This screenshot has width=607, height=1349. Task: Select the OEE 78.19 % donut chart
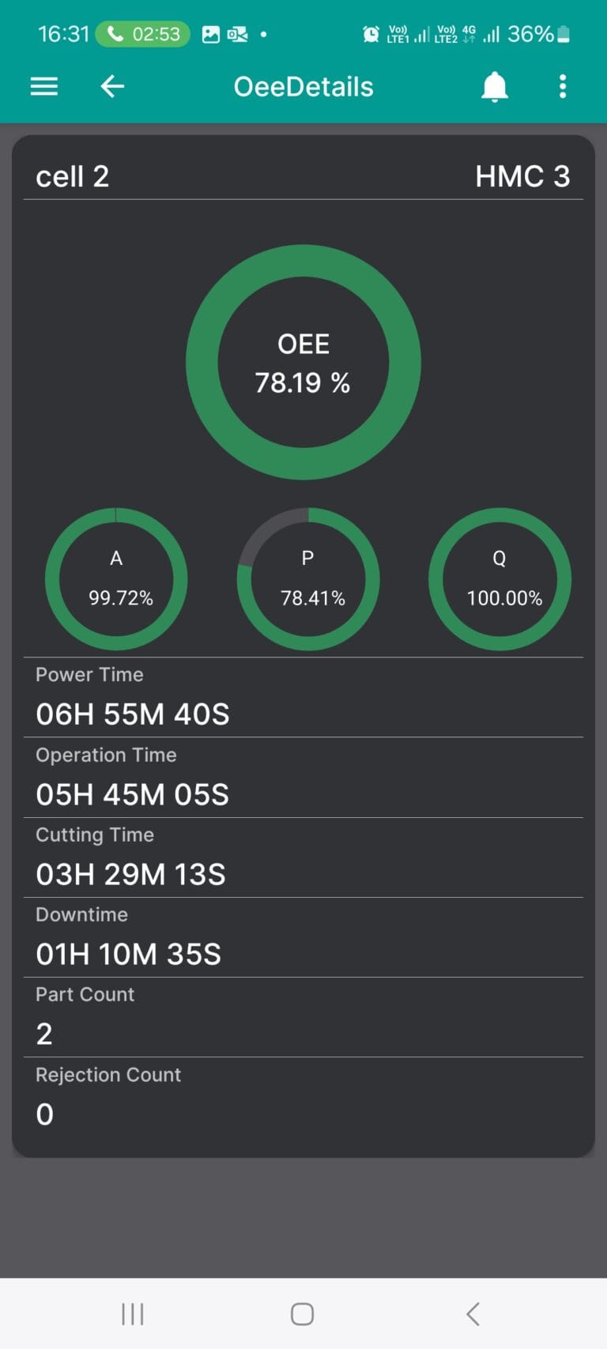point(303,362)
